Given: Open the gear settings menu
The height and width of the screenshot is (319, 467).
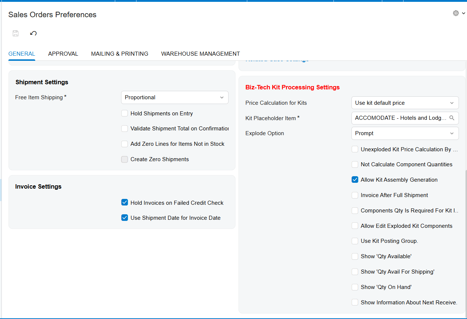Looking at the screenshot, I should point(456,13).
